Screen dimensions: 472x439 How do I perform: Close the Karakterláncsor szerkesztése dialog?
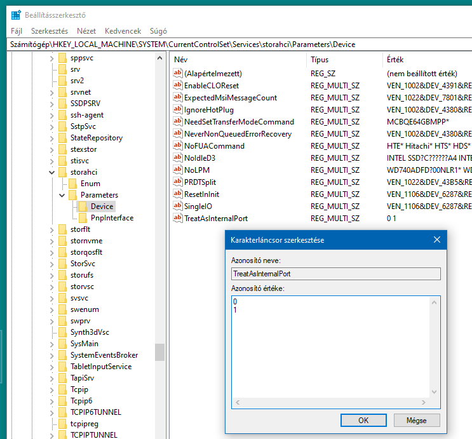click(437, 240)
